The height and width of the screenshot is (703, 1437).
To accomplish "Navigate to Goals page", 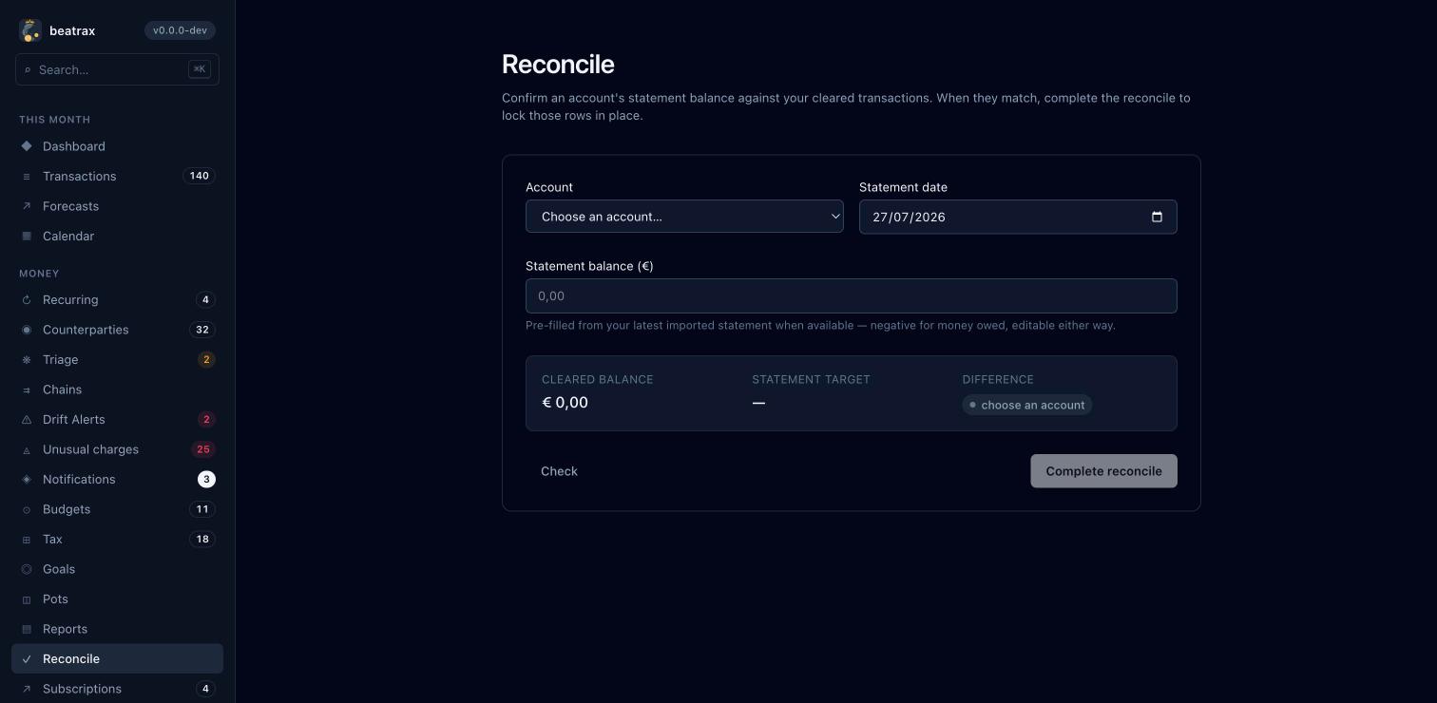I will tap(117, 569).
